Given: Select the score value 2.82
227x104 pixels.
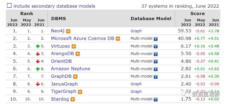Looking at the screenshot, I should click(x=186, y=69).
